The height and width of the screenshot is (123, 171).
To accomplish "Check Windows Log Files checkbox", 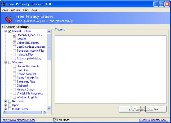I will [14, 97].
